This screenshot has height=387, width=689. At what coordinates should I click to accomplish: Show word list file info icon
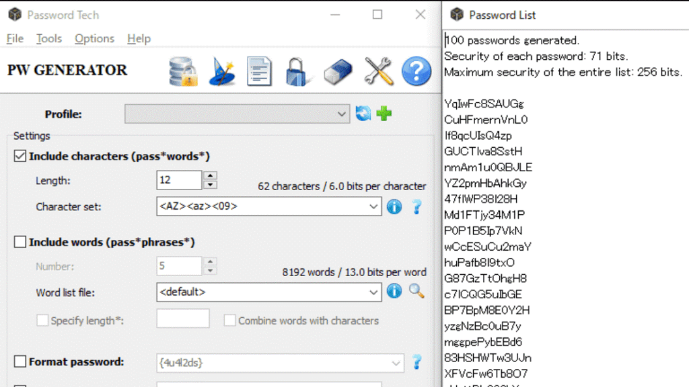pyautogui.click(x=394, y=291)
